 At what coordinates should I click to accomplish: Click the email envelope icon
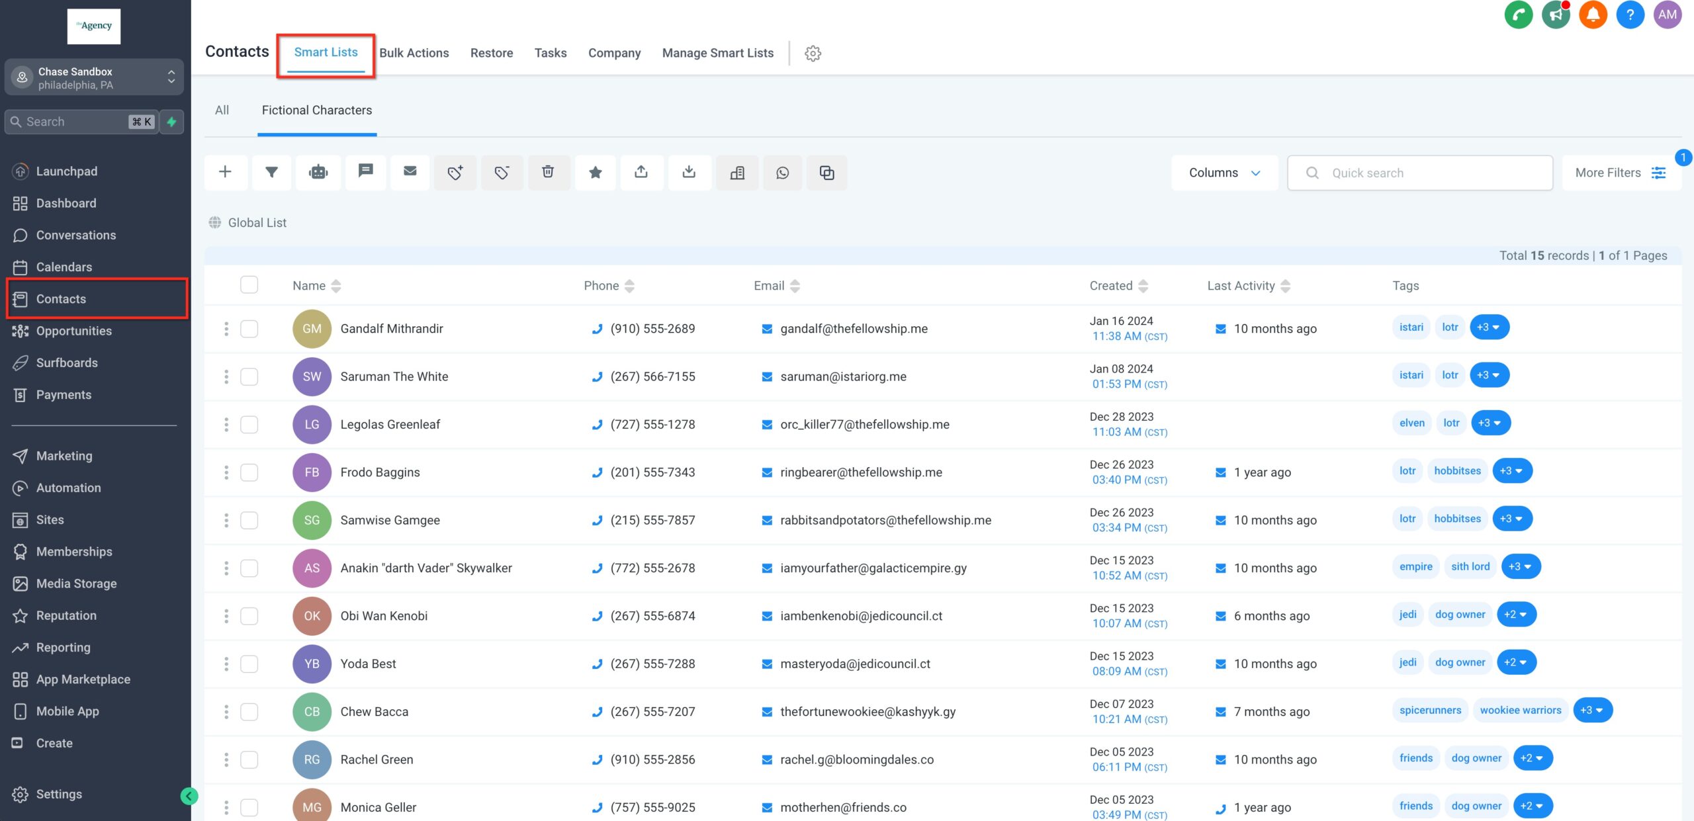tap(410, 172)
